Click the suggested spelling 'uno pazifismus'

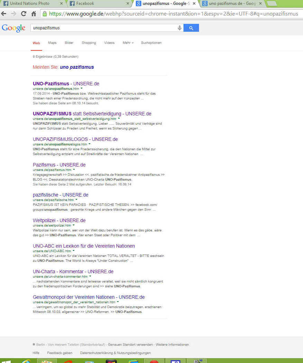tap(77, 67)
